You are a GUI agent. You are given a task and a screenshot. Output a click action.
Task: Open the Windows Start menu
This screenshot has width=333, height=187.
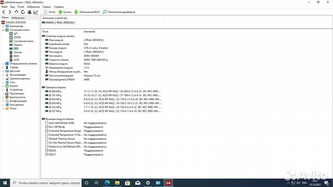coord(5,183)
